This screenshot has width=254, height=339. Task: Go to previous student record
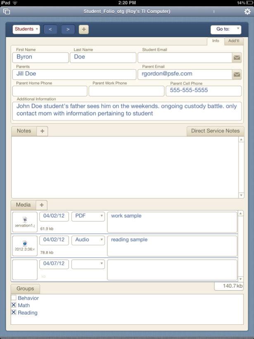tap(50, 29)
